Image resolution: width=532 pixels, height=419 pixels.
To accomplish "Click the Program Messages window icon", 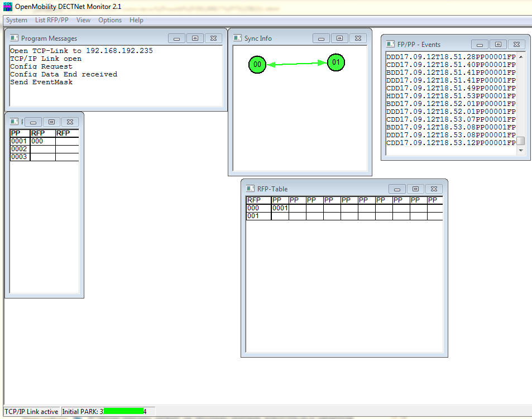I will pyautogui.click(x=14, y=38).
